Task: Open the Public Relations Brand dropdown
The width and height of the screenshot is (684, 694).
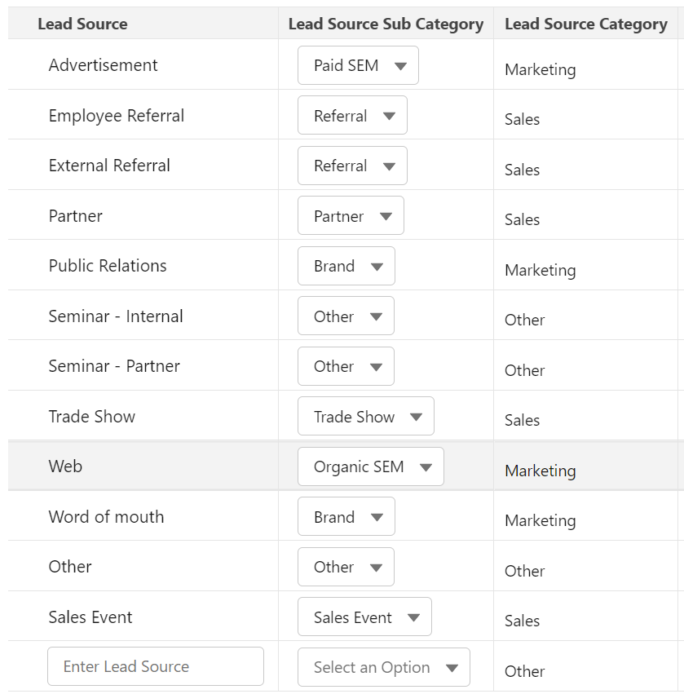Action: tap(346, 267)
